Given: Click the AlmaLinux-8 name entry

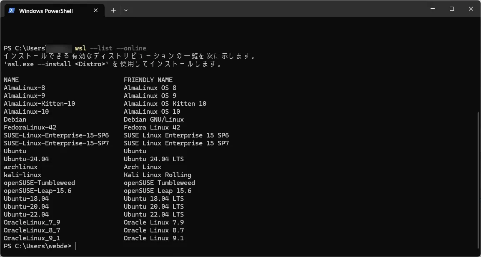Looking at the screenshot, I should 25,88.
